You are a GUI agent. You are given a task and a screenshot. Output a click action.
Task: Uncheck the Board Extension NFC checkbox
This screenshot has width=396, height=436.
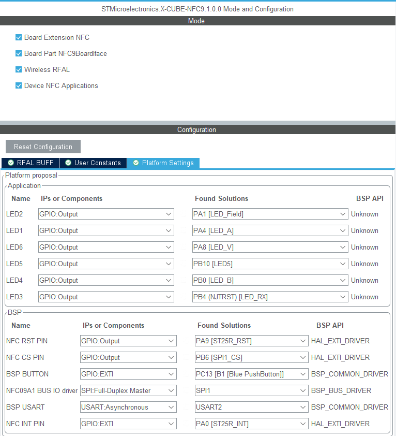19,37
